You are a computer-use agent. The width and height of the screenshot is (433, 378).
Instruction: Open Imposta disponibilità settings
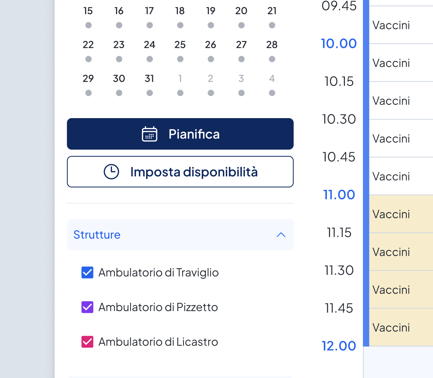pos(180,172)
